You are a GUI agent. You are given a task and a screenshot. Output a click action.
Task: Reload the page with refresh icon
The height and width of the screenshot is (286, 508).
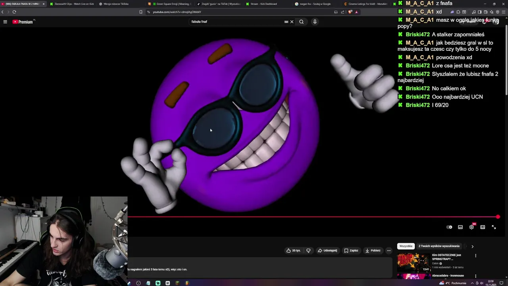14,12
